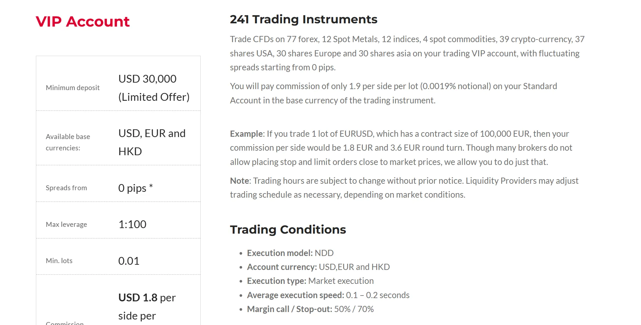Click the bold Example paragraph label
The width and height of the screenshot is (641, 325).
[247, 134]
